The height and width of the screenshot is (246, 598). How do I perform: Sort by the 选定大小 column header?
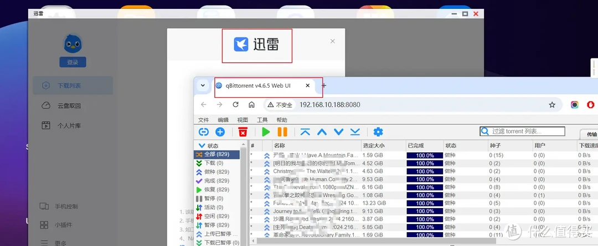click(383, 146)
